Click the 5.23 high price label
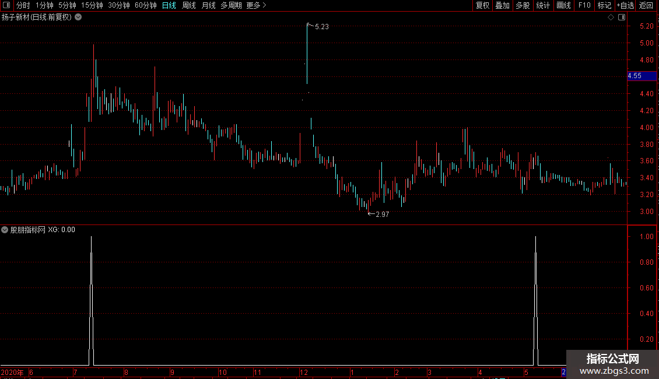659x379 pixels. (322, 26)
